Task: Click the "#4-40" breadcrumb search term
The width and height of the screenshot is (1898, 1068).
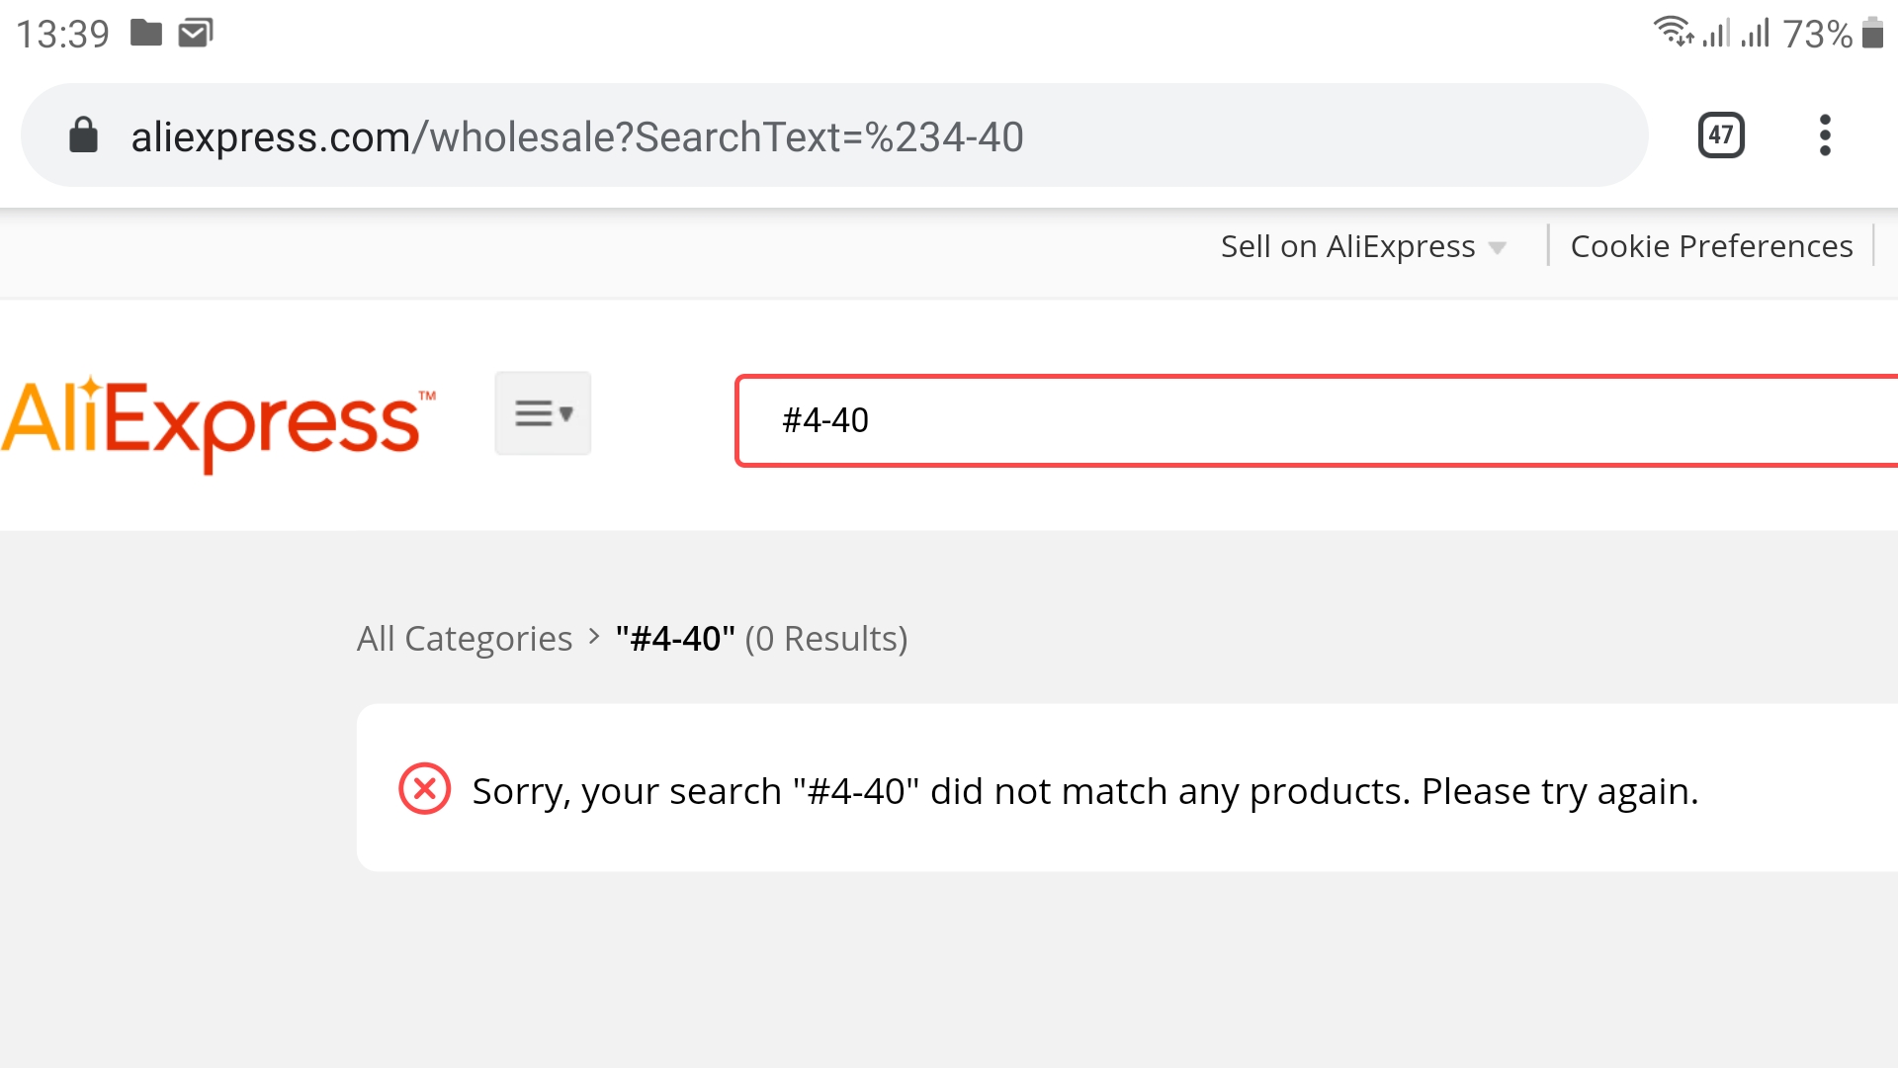Action: click(675, 639)
